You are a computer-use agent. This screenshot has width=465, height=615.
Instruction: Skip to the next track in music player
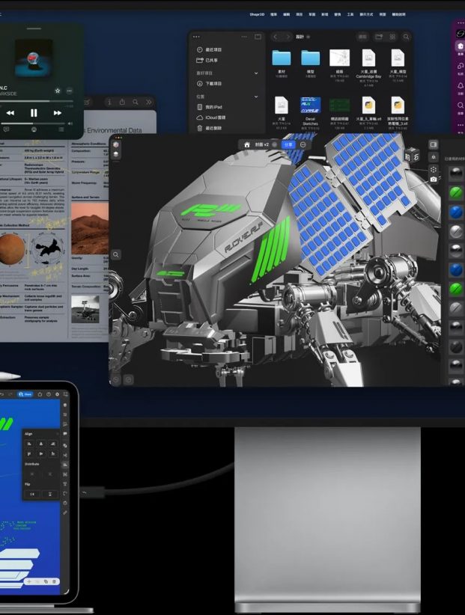(x=58, y=113)
